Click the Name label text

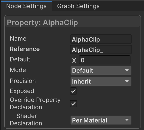click(18, 39)
